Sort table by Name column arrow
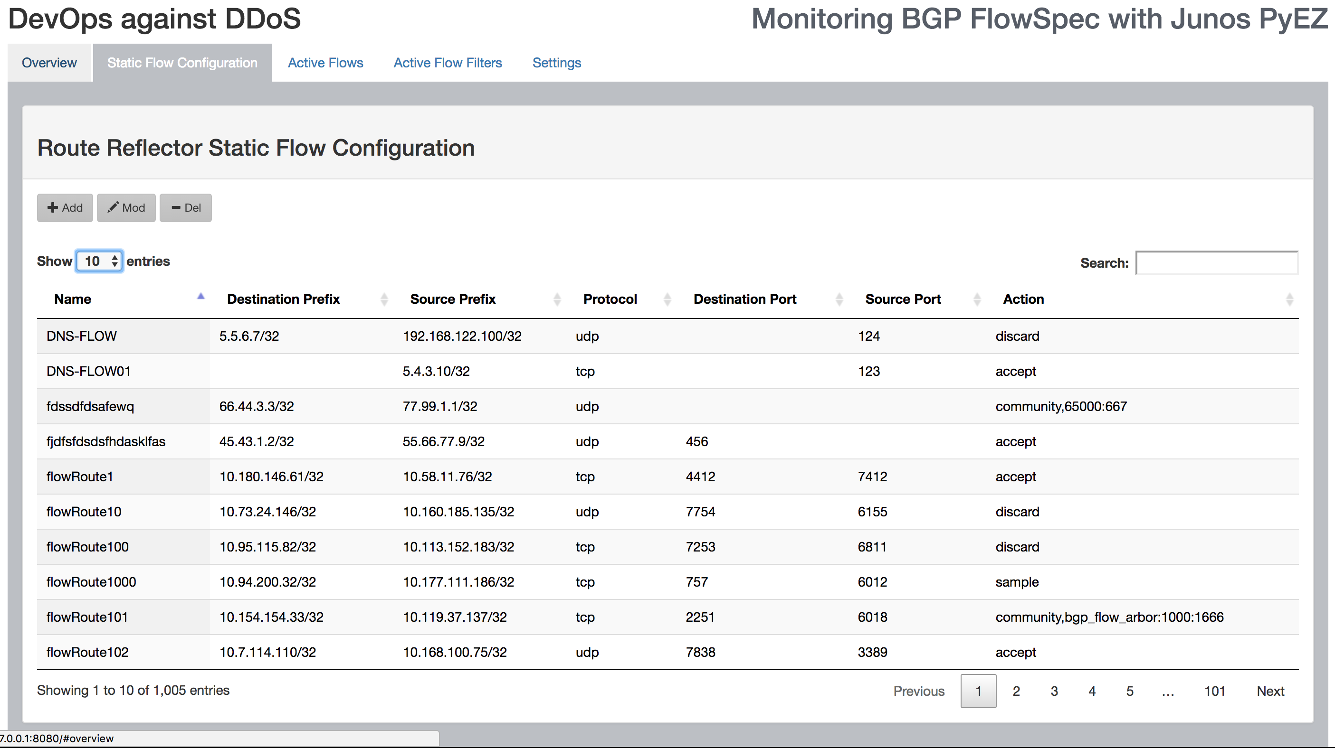1335x748 pixels. click(200, 298)
